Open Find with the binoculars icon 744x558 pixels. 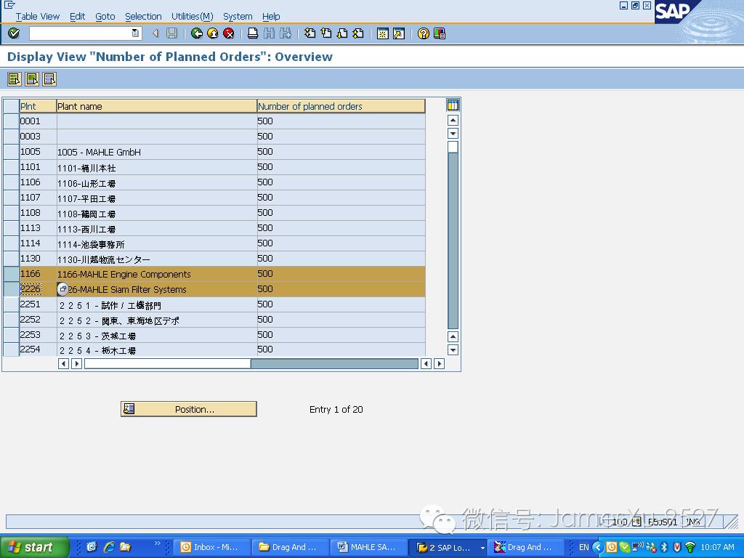(x=269, y=33)
